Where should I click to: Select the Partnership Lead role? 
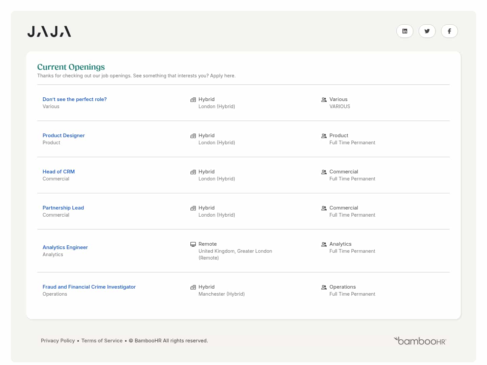[x=63, y=208]
